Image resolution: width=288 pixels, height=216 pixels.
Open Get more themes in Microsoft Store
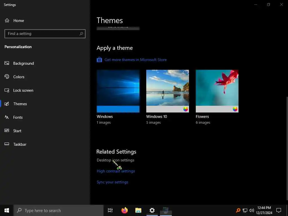click(x=136, y=60)
